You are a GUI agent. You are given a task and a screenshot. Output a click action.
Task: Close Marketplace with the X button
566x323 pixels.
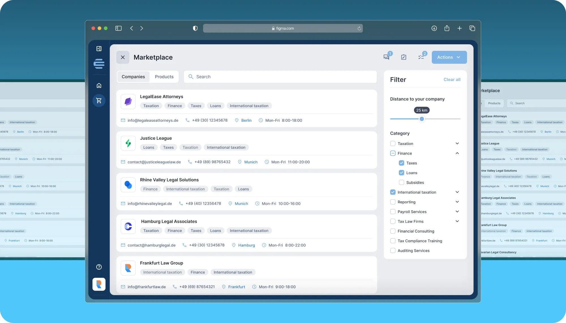click(x=123, y=57)
